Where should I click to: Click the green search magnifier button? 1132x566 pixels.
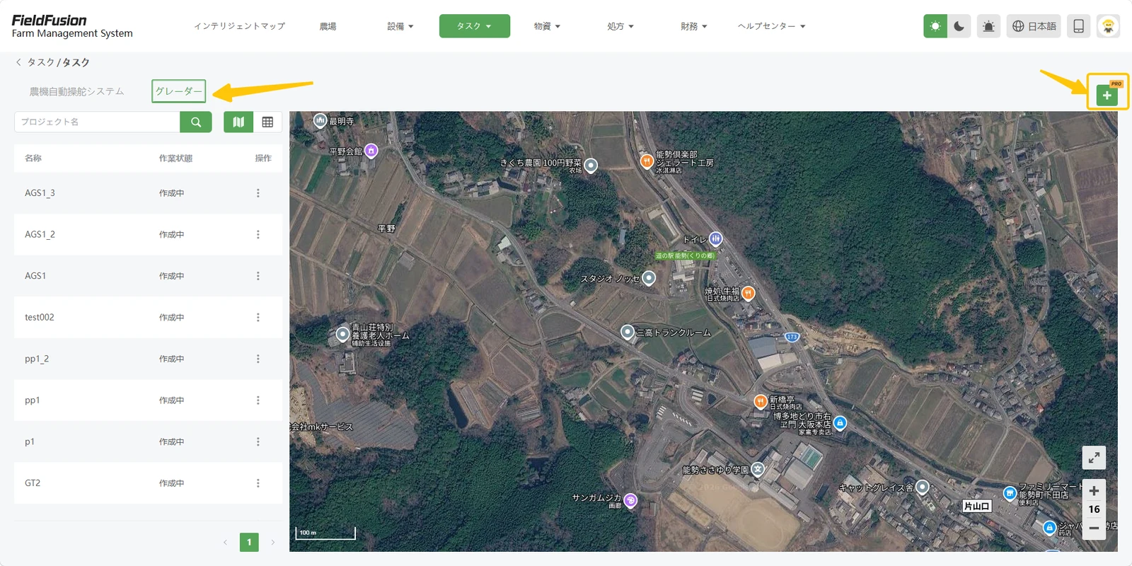(196, 122)
